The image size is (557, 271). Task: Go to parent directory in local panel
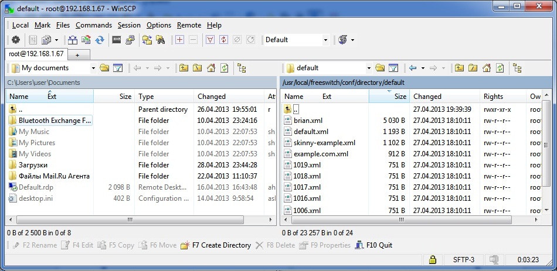pos(184,68)
